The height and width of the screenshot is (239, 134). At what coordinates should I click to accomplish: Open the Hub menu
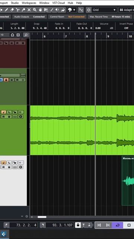(x=70, y=3)
